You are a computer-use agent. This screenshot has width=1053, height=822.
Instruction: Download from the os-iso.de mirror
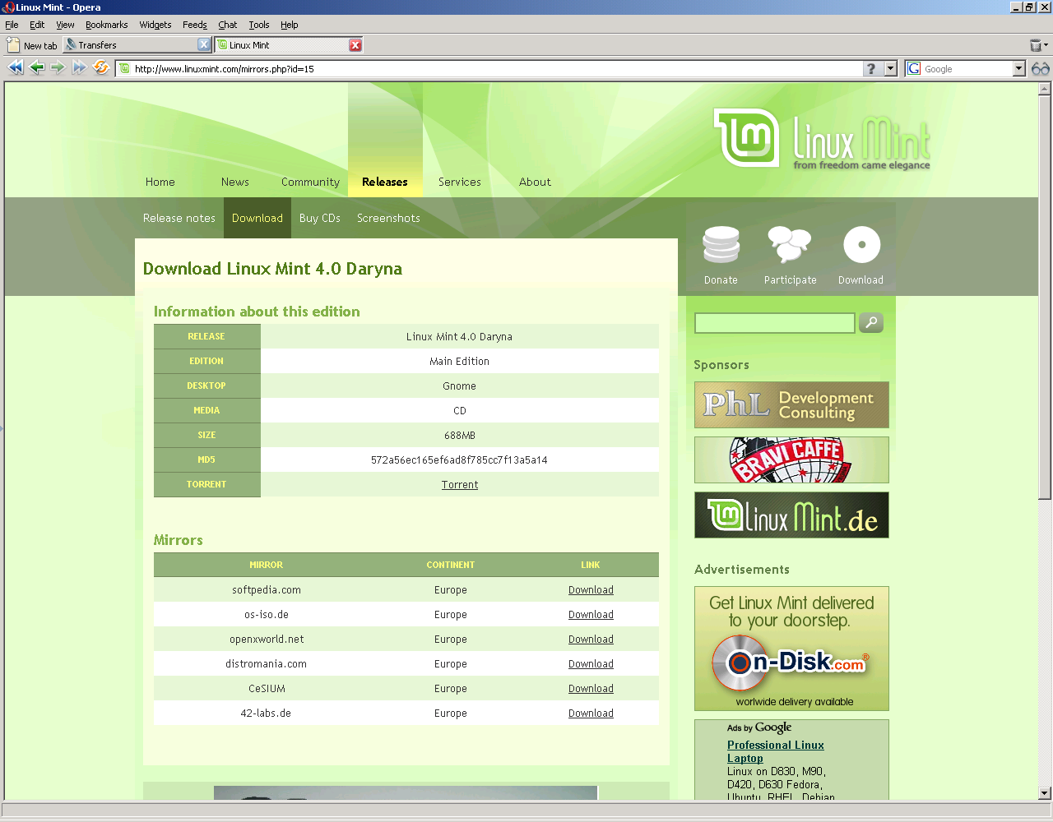591,615
